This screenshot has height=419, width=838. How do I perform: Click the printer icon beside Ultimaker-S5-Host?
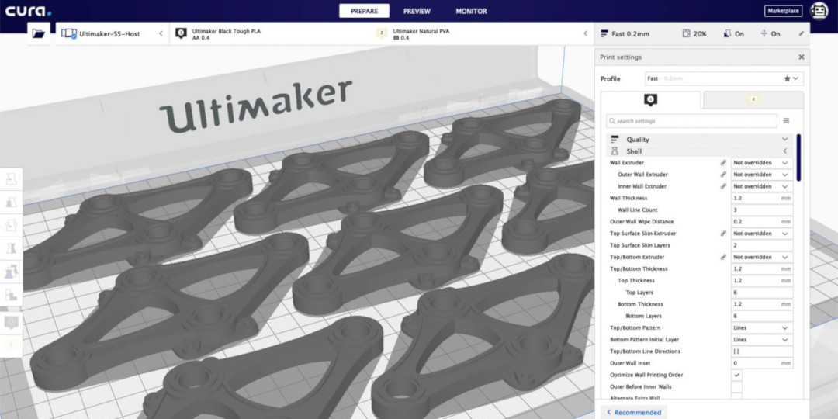[68, 33]
